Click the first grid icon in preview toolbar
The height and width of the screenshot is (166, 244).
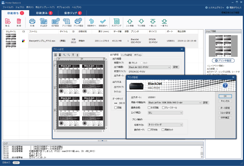[55, 55]
